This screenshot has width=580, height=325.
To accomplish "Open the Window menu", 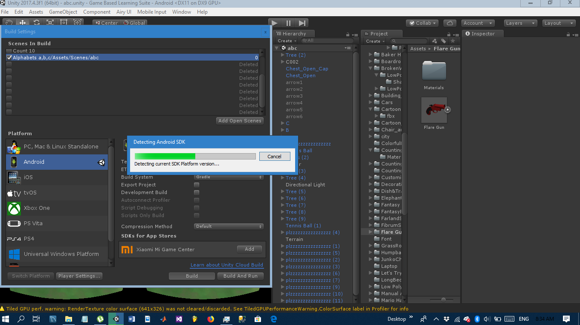I will 182,12.
